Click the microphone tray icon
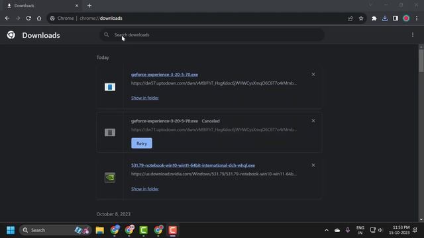424x238 pixels. pyautogui.click(x=348, y=230)
